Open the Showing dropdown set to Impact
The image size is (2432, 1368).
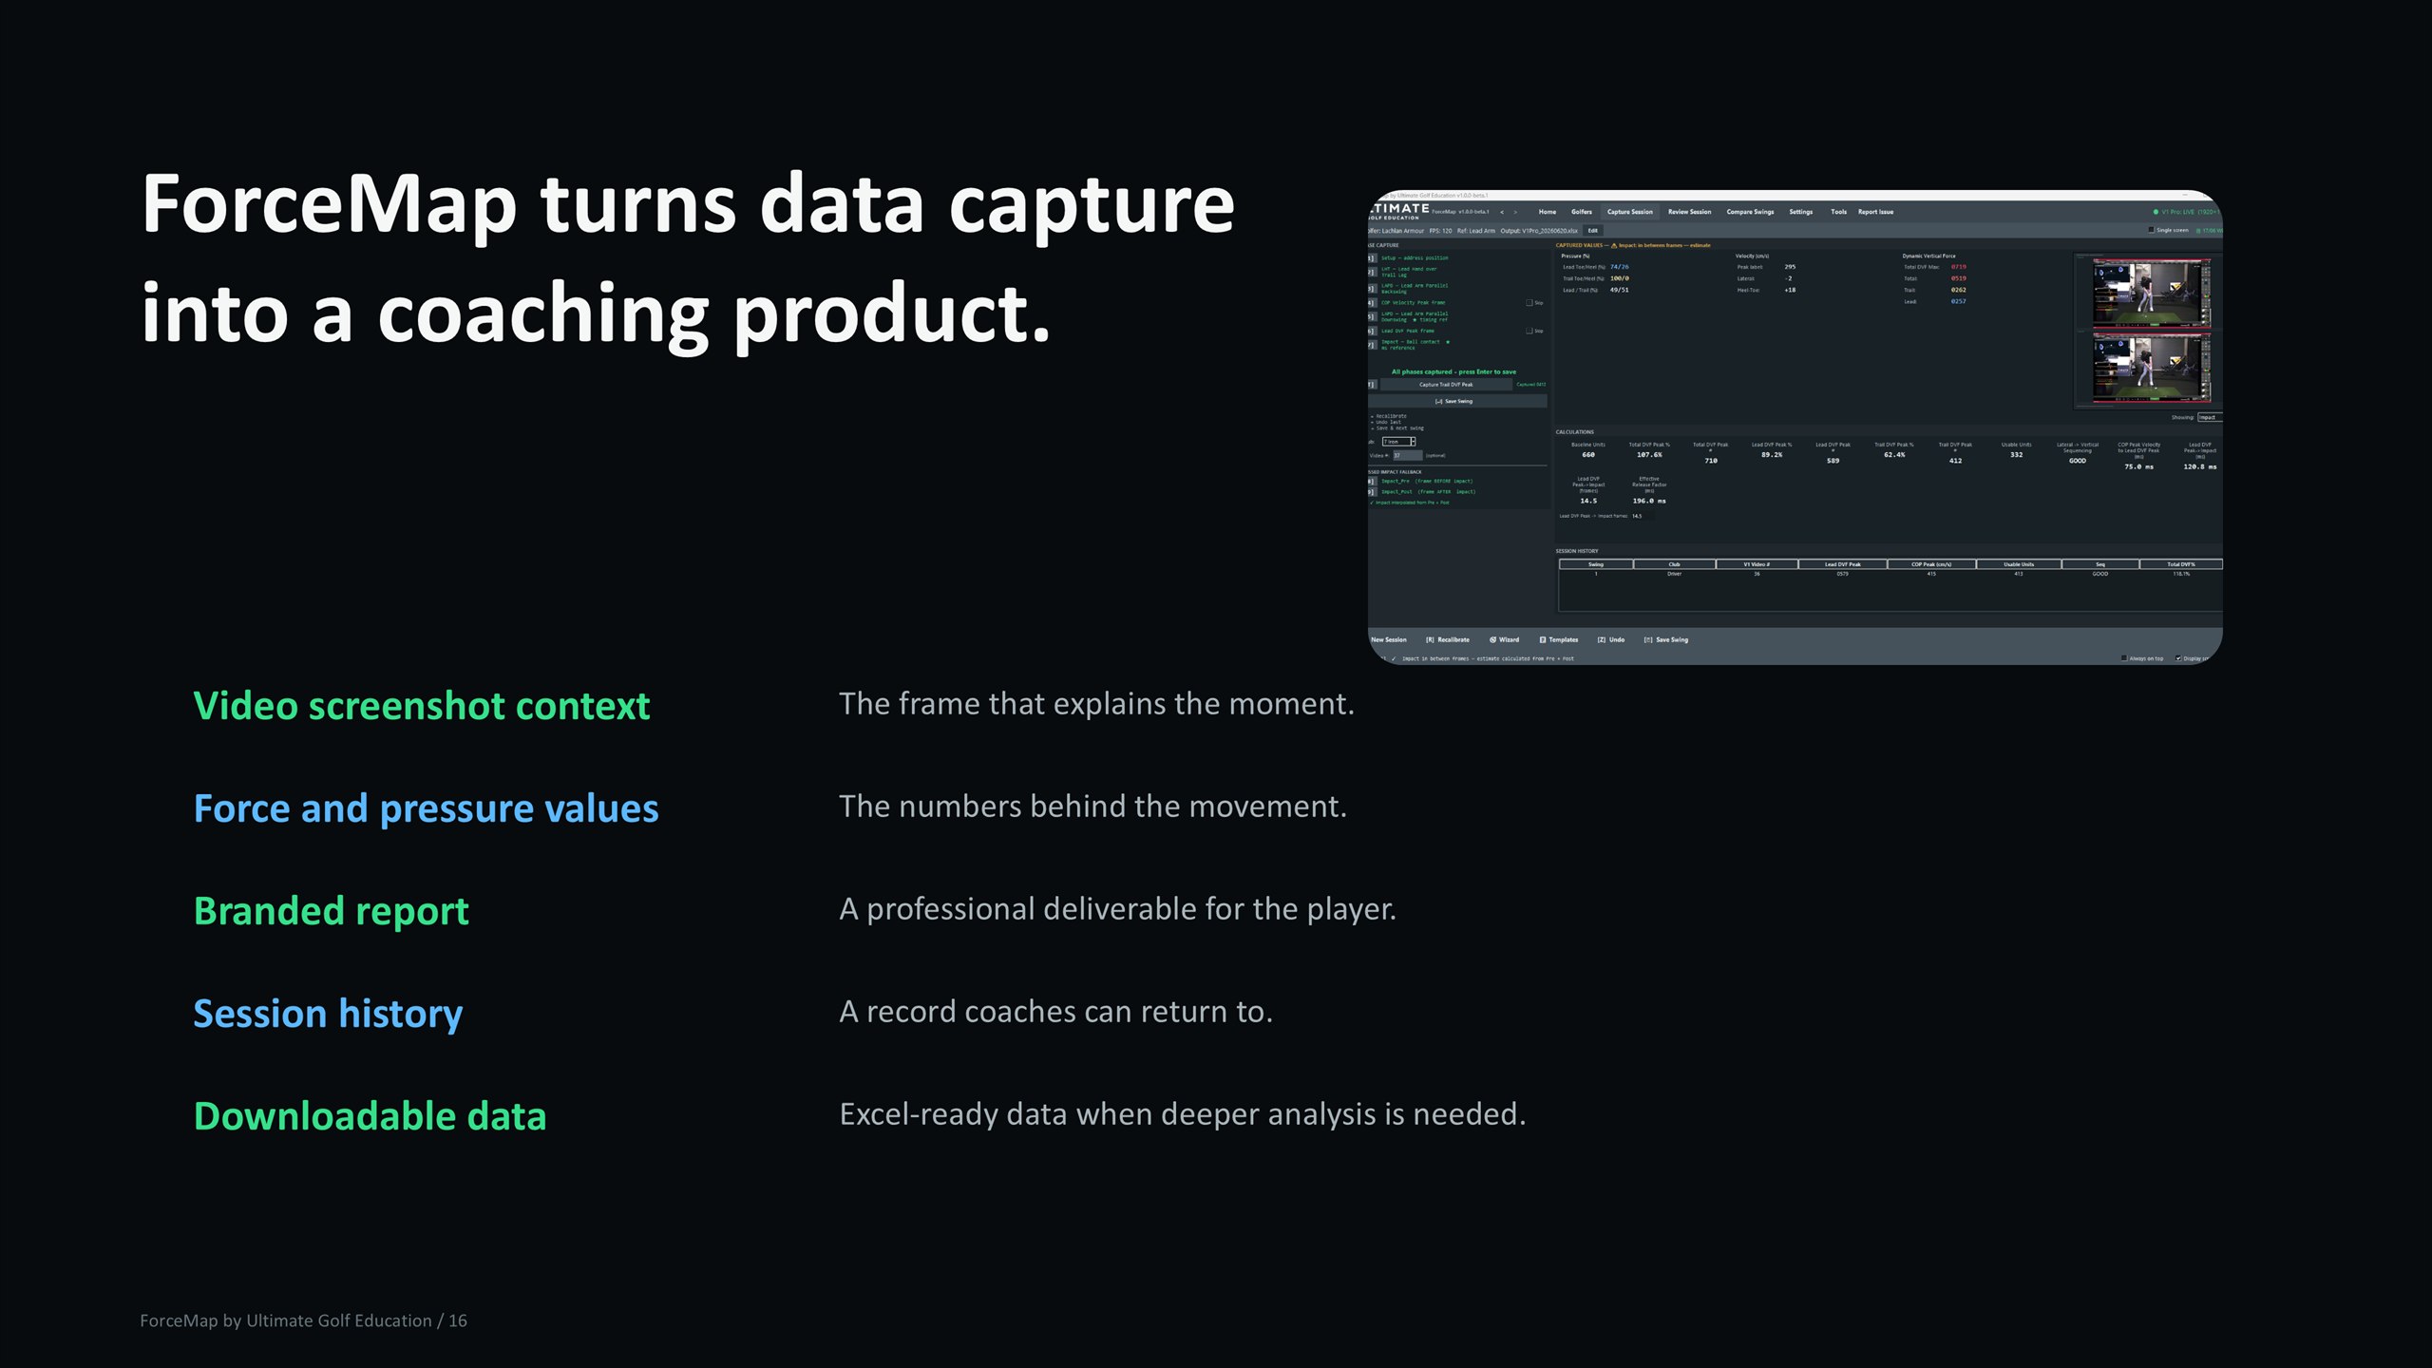pyautogui.click(x=2210, y=417)
